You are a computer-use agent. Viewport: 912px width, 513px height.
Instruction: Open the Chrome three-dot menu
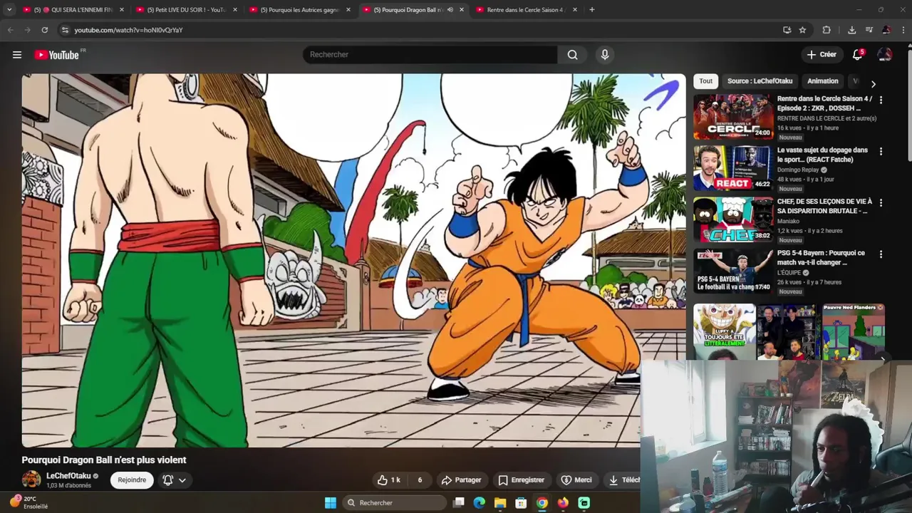click(903, 30)
